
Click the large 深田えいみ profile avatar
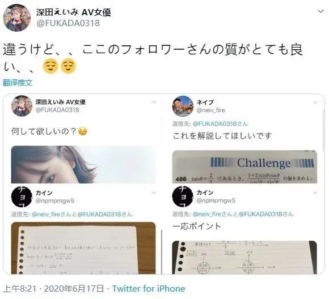pos(17,18)
